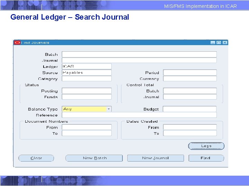Click the New Journal button
This screenshot has width=249, height=186.
coord(156,158)
